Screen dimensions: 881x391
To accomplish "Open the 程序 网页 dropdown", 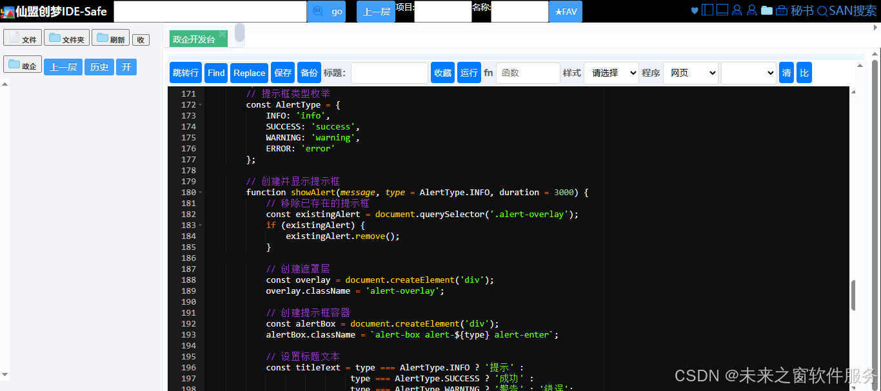I will pyautogui.click(x=691, y=73).
